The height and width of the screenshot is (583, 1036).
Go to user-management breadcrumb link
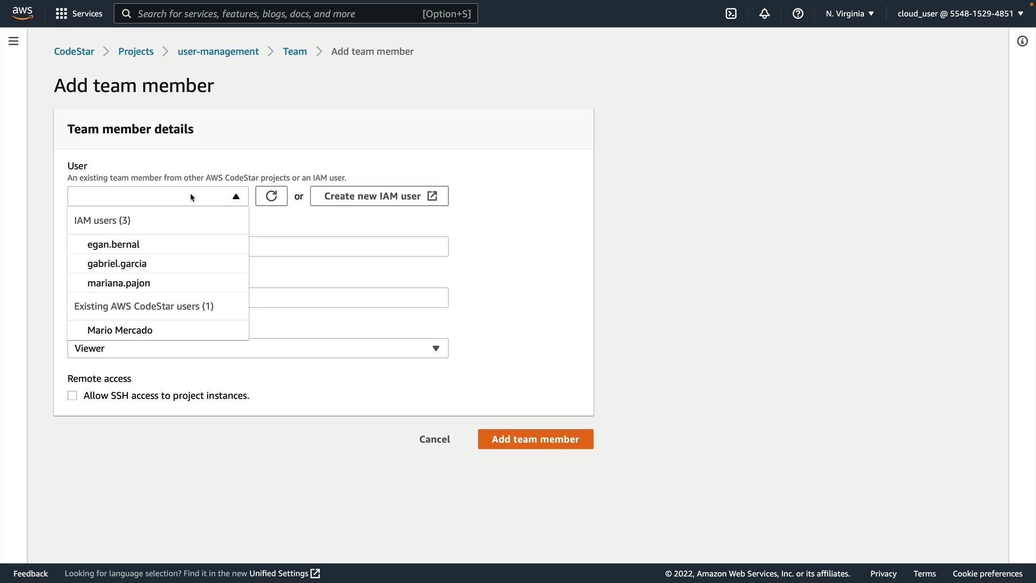tap(218, 51)
